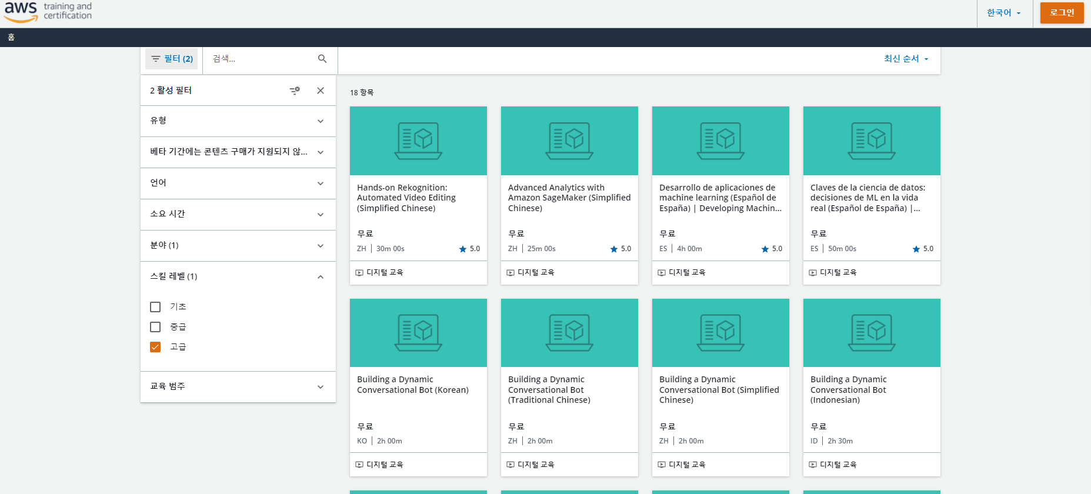Open Advanced Analytics with Amazon SageMaker title
Image resolution: width=1091 pixels, height=494 pixels.
pyautogui.click(x=569, y=198)
